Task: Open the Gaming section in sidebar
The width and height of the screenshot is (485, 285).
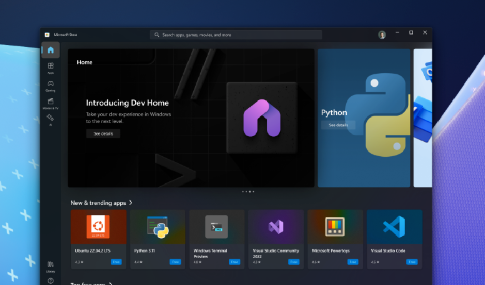Action: (51, 86)
